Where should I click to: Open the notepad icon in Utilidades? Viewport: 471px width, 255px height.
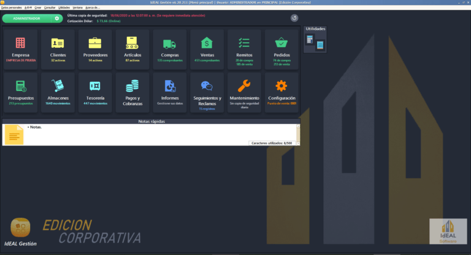click(x=320, y=45)
